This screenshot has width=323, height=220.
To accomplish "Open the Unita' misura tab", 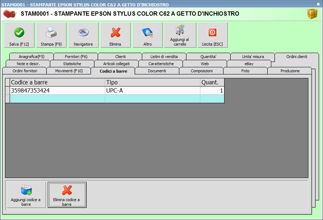I will [x=253, y=57].
